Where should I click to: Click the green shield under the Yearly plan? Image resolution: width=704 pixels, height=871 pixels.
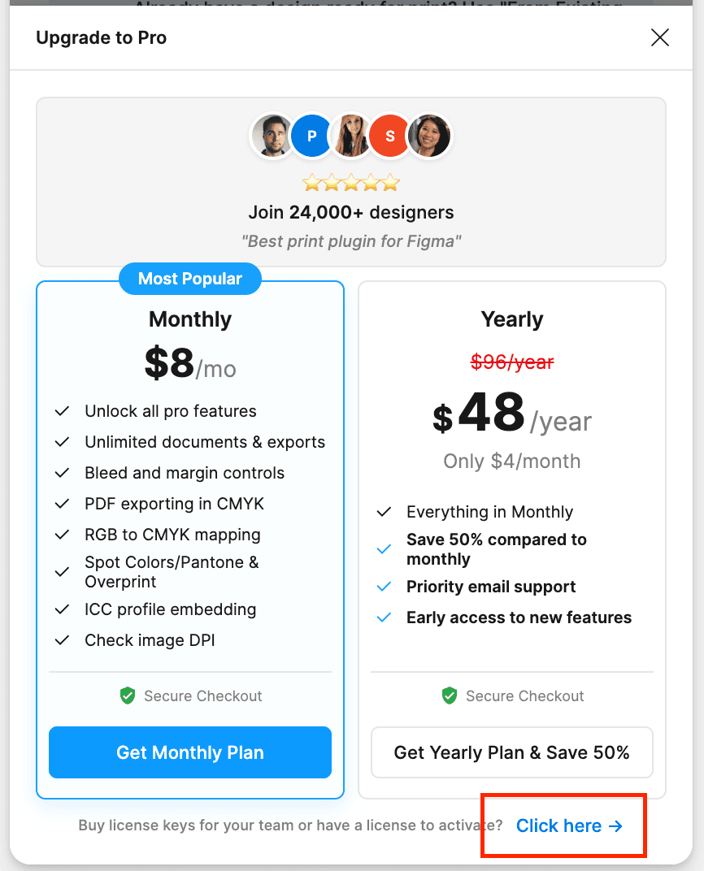pos(450,695)
